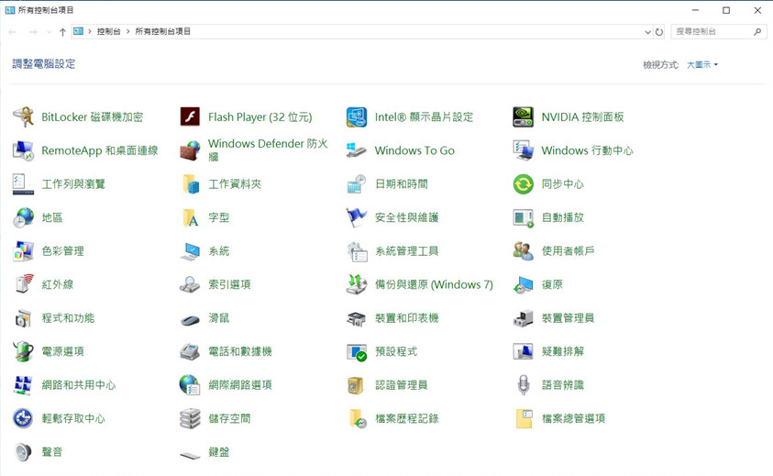Click the 搜尋控制台 search field

712,32
